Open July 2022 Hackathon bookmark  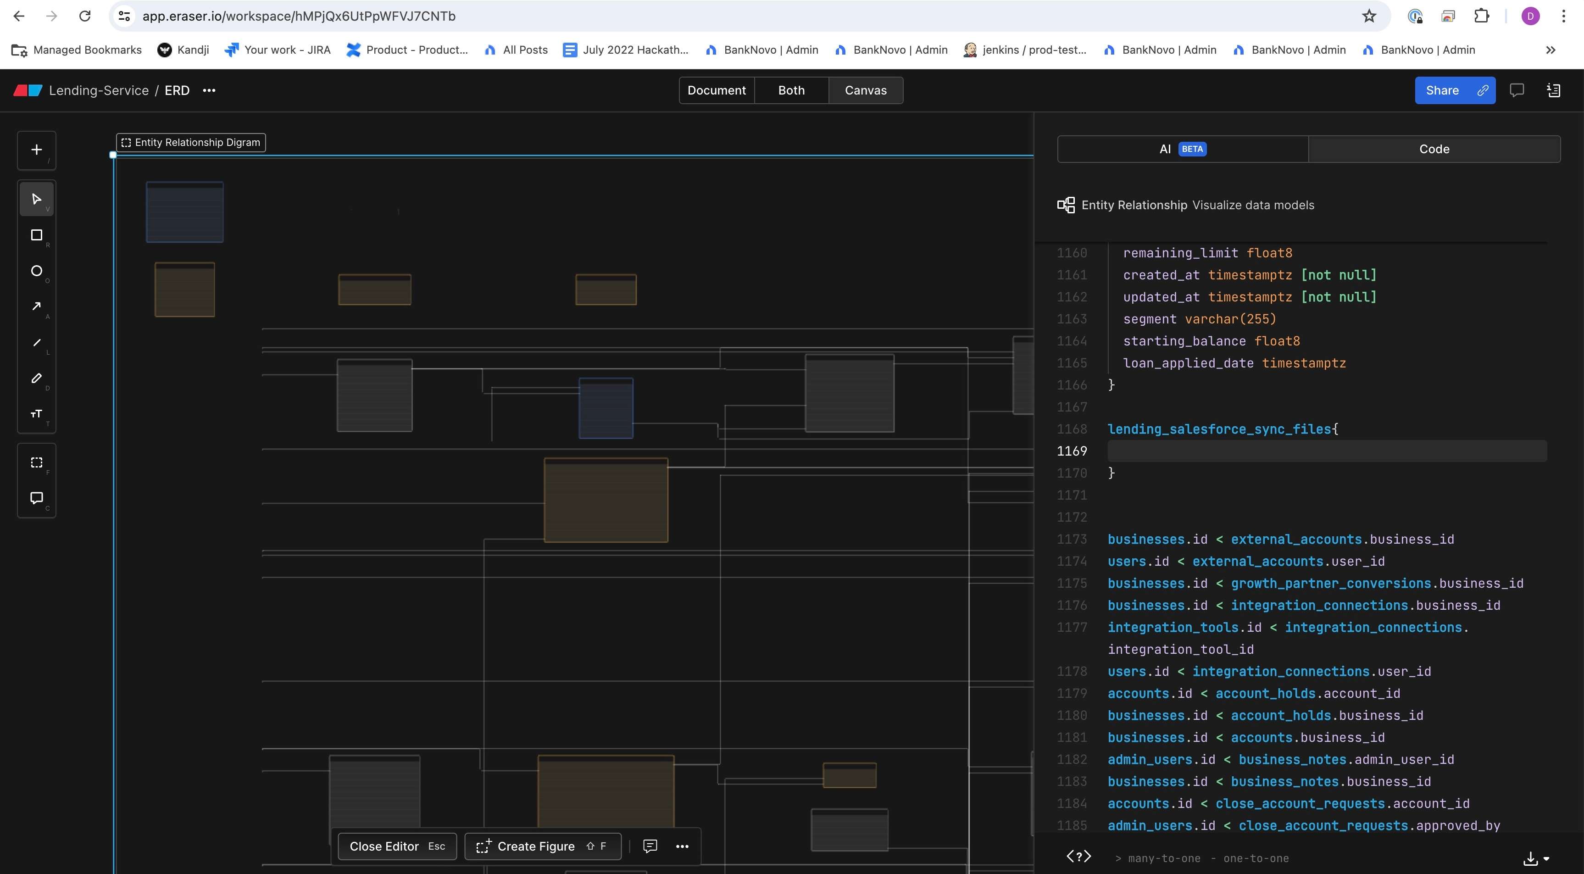[x=626, y=50]
